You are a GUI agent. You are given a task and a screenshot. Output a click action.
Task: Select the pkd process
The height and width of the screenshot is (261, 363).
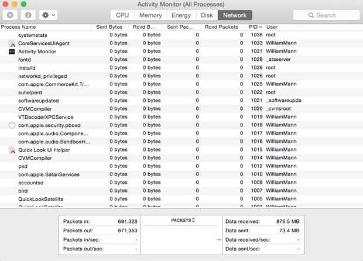point(181,166)
